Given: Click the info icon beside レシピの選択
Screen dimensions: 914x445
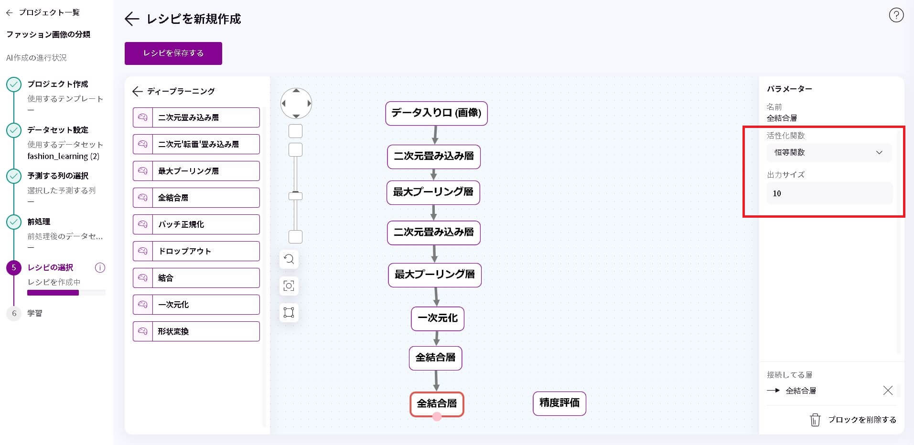Looking at the screenshot, I should (x=100, y=268).
